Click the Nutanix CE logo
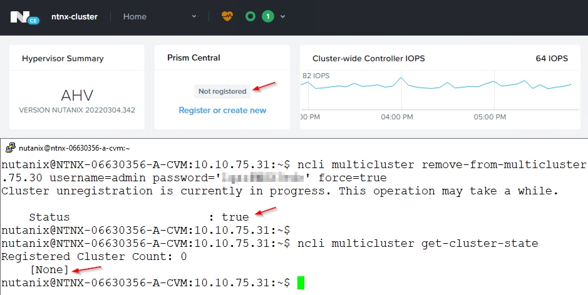 (x=24, y=17)
